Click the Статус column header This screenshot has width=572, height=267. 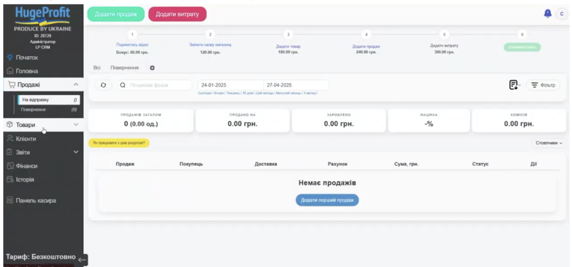(x=480, y=164)
